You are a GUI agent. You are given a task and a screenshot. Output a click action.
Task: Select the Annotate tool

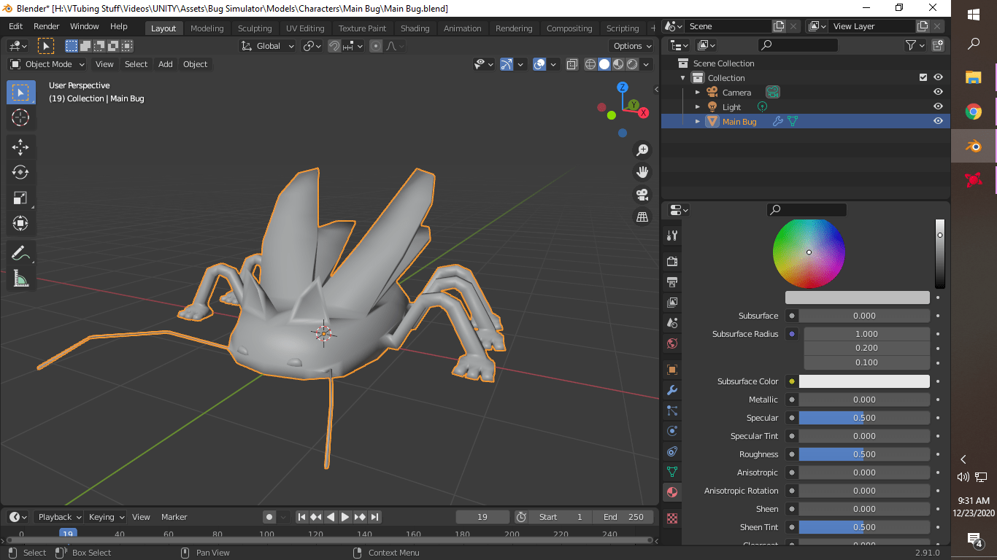point(20,252)
